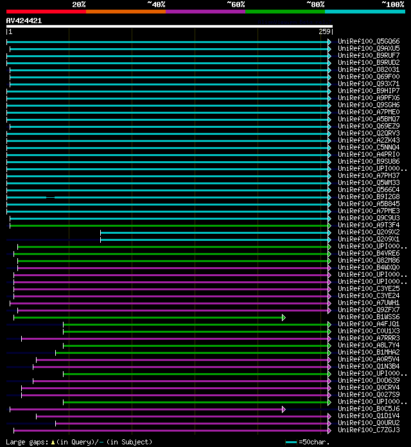Select the UniRef100_A7UWH1 label

click(x=369, y=302)
